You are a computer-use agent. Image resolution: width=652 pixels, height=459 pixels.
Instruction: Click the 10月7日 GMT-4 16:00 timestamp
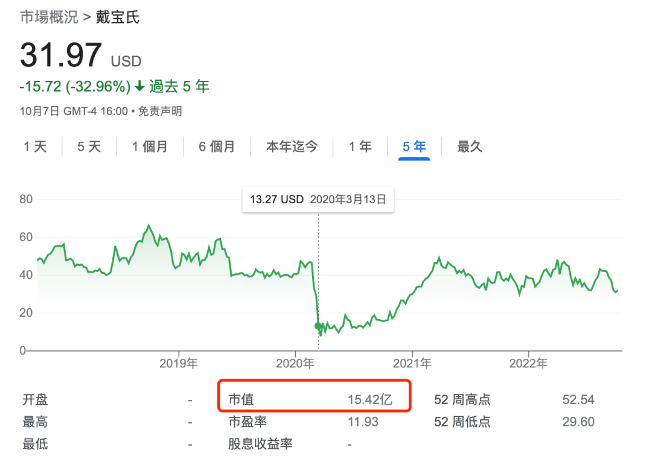(x=74, y=112)
